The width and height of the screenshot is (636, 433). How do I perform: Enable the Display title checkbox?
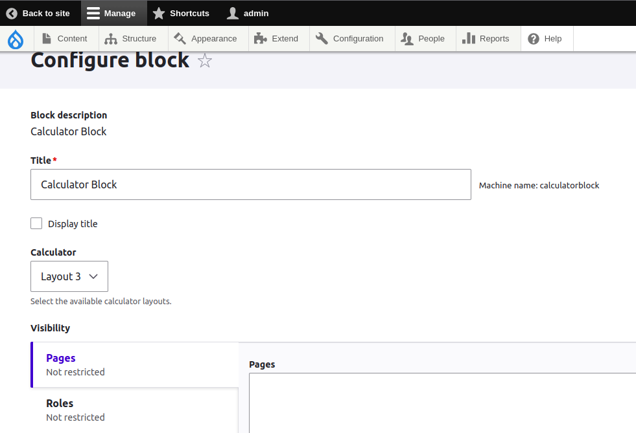[x=36, y=223]
